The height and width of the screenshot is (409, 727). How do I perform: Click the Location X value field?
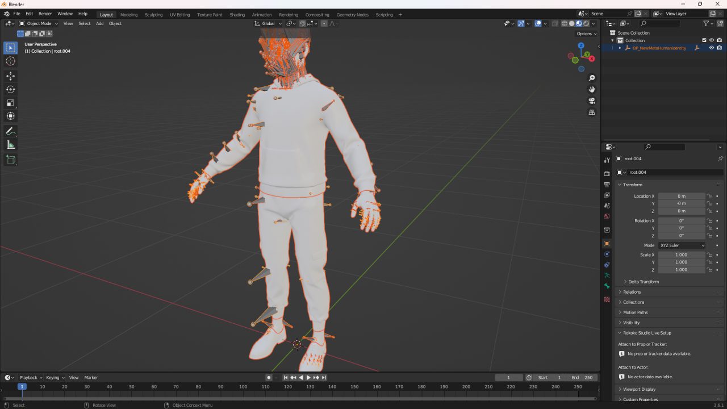pos(682,196)
